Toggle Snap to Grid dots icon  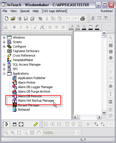pos(29,124)
